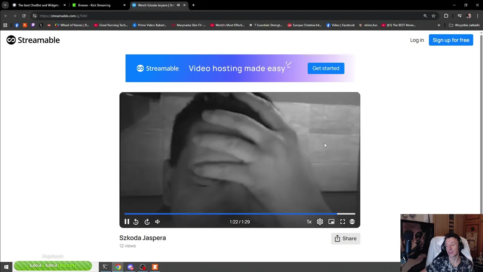Enter fullscreen video mode
This screenshot has width=483, height=272.
(x=343, y=222)
